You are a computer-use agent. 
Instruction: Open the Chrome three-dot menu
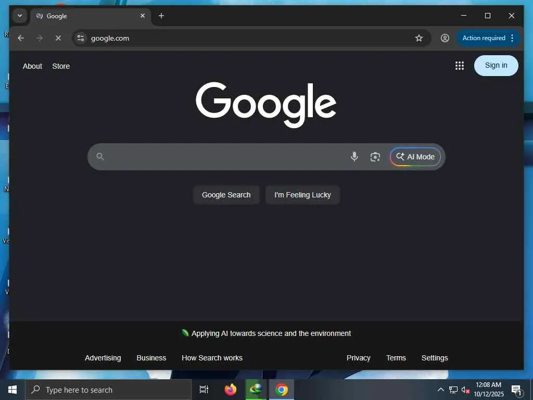[x=512, y=38]
